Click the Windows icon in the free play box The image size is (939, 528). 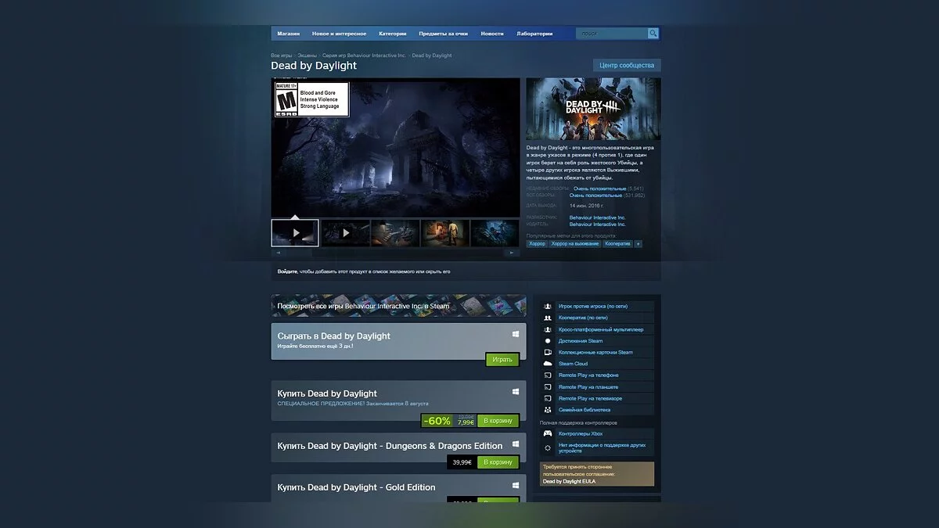click(516, 334)
